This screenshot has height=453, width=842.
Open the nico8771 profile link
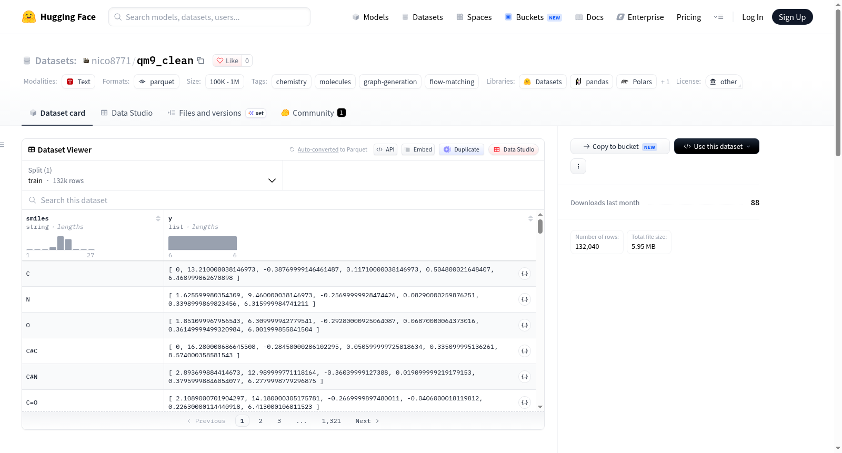(x=111, y=61)
